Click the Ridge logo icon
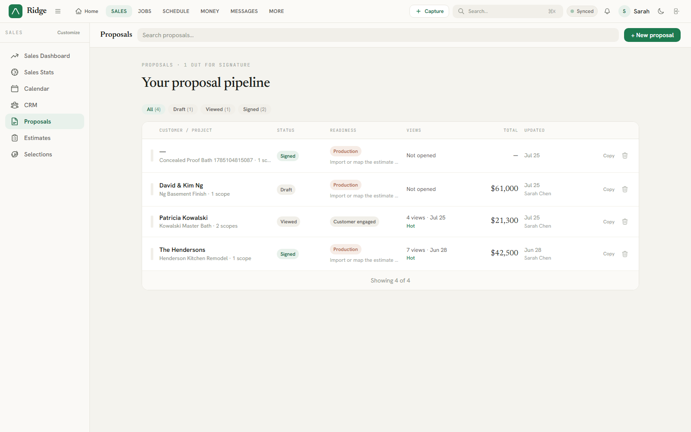 pos(16,11)
